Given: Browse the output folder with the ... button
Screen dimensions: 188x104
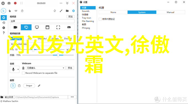Looking at the screenshot, I should point(72,97).
